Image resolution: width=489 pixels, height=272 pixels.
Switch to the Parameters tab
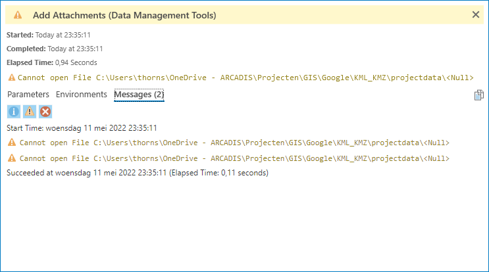point(28,95)
